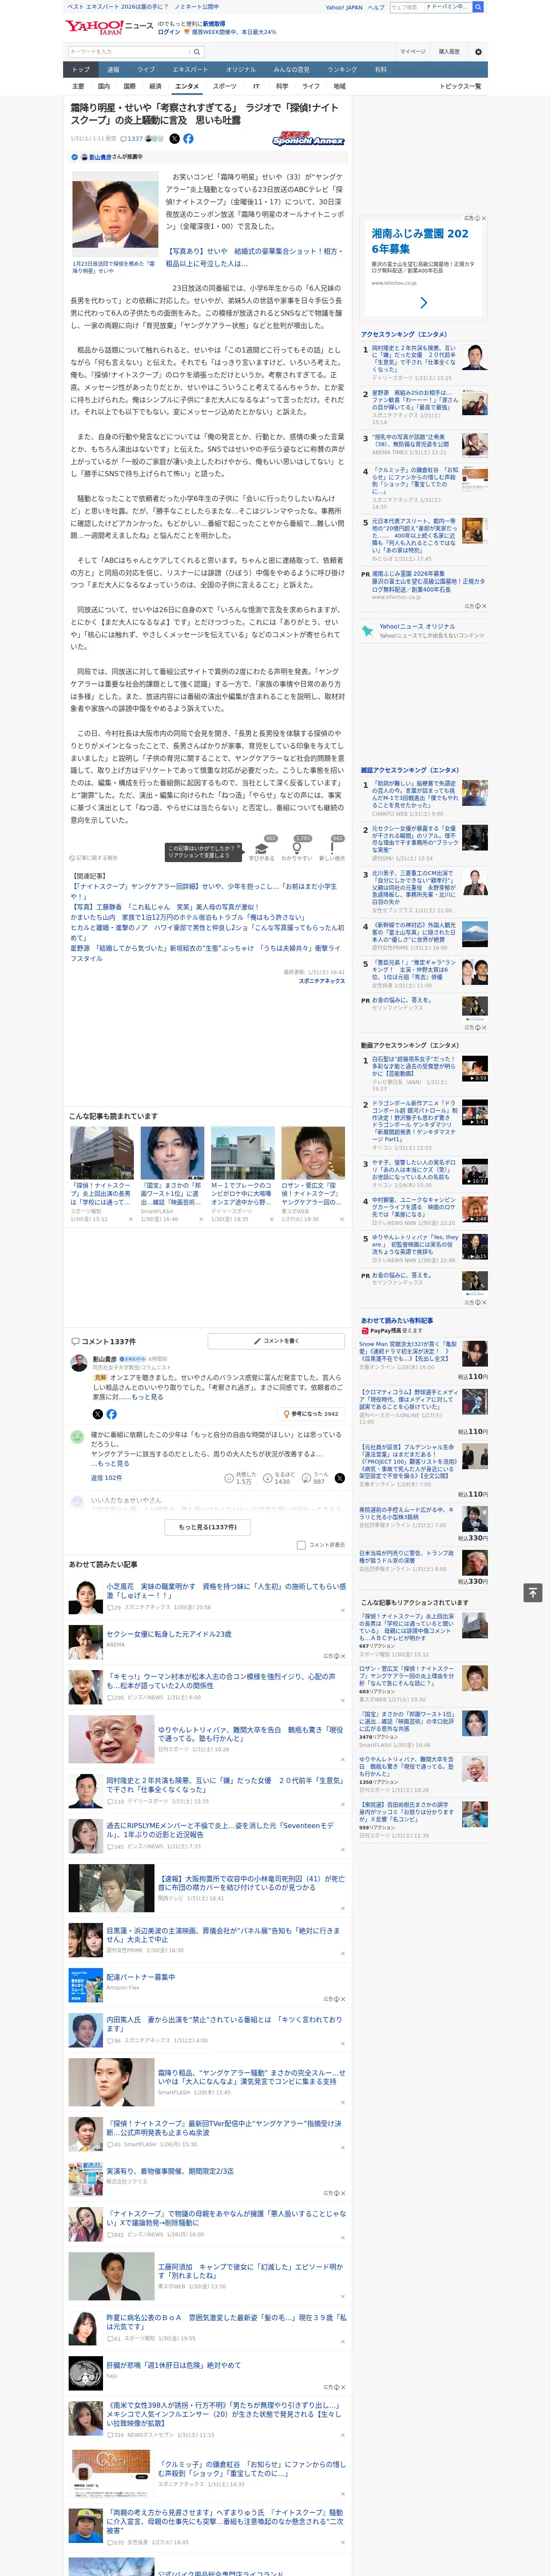This screenshot has height=2576, width=551.
Task: Open the ヘルプ link at top
Action: coord(376,7)
